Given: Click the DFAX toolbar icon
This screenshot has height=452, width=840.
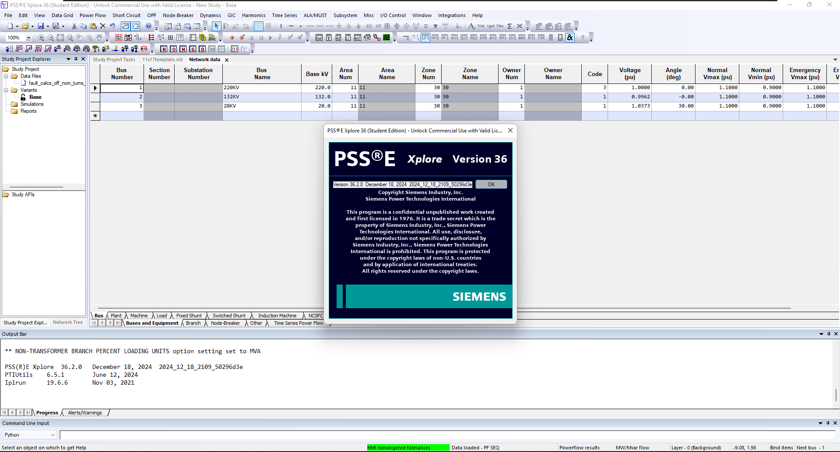Looking at the screenshot, I should (x=212, y=38).
